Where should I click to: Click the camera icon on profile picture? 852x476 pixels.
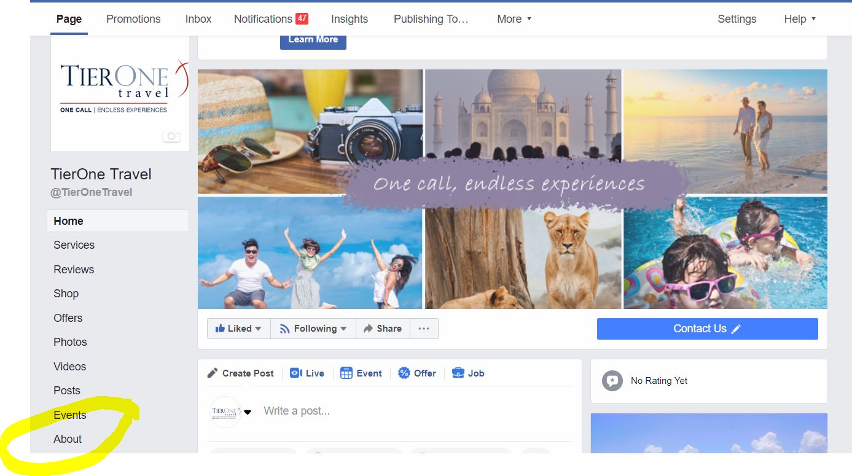171,136
